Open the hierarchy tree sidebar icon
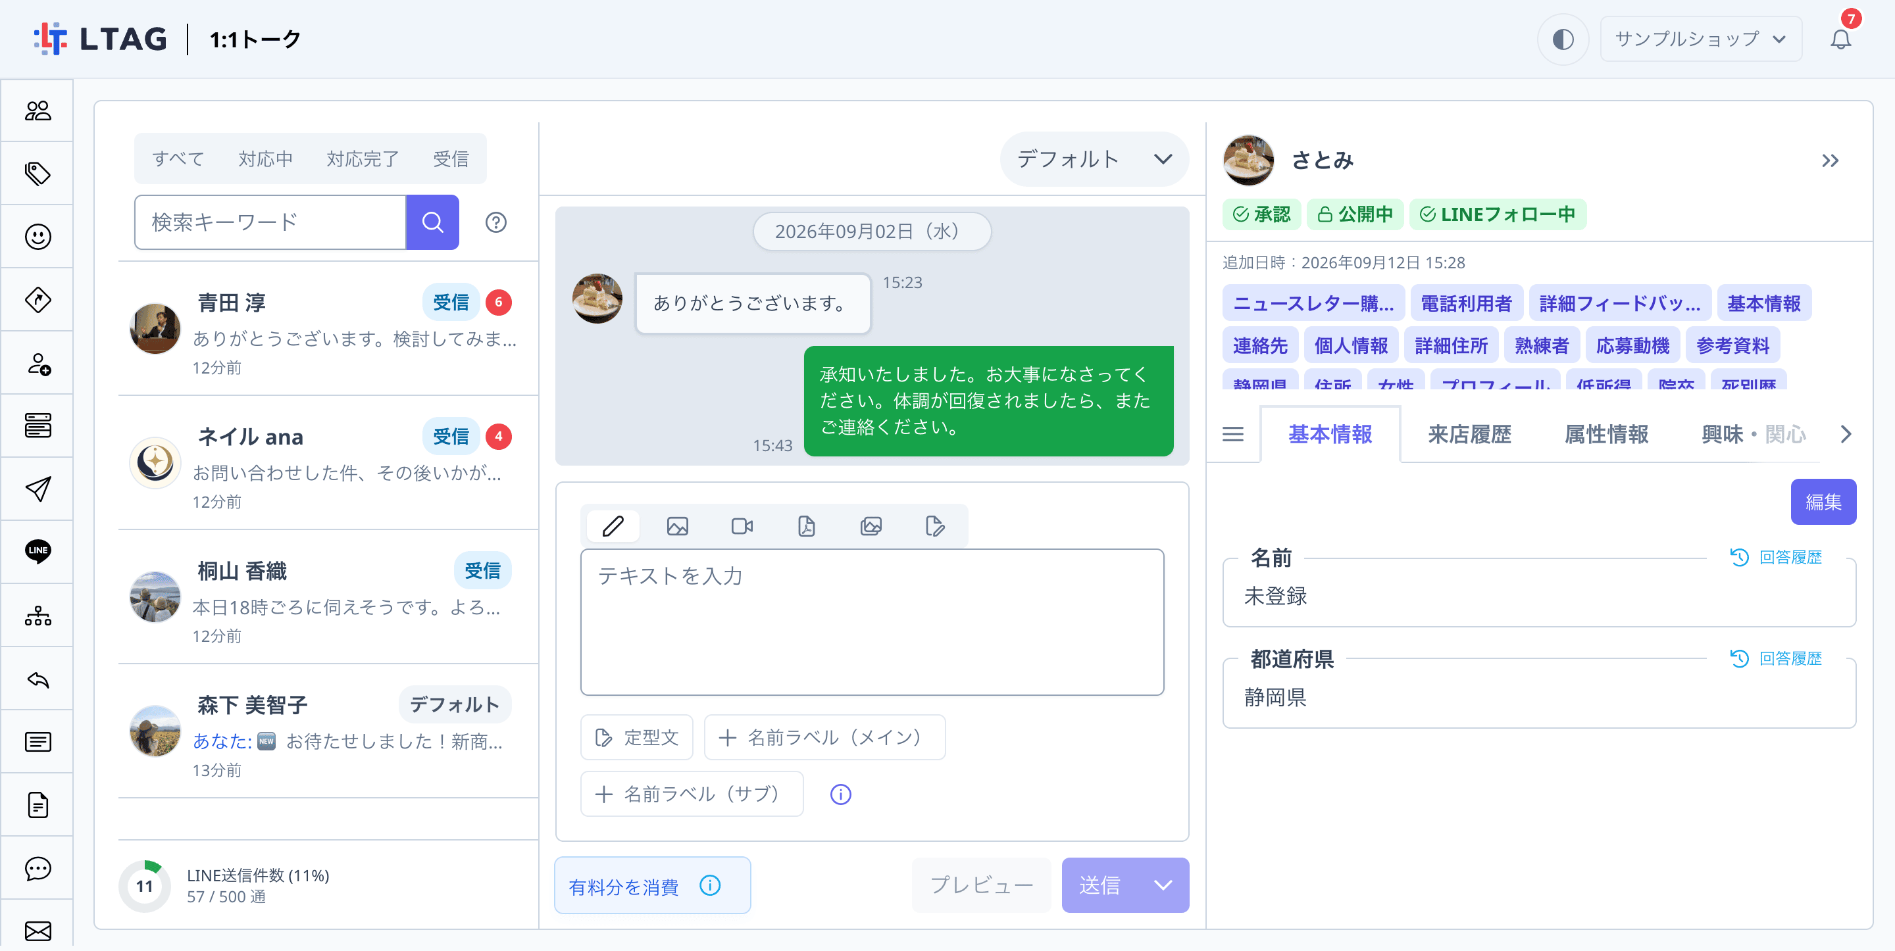The image size is (1895, 951). point(38,616)
